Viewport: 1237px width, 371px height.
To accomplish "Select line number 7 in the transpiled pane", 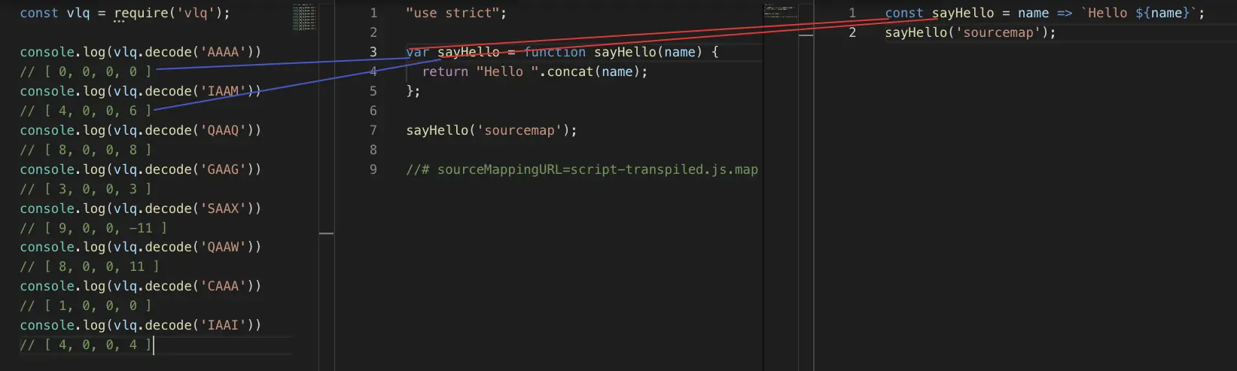I will tap(373, 130).
